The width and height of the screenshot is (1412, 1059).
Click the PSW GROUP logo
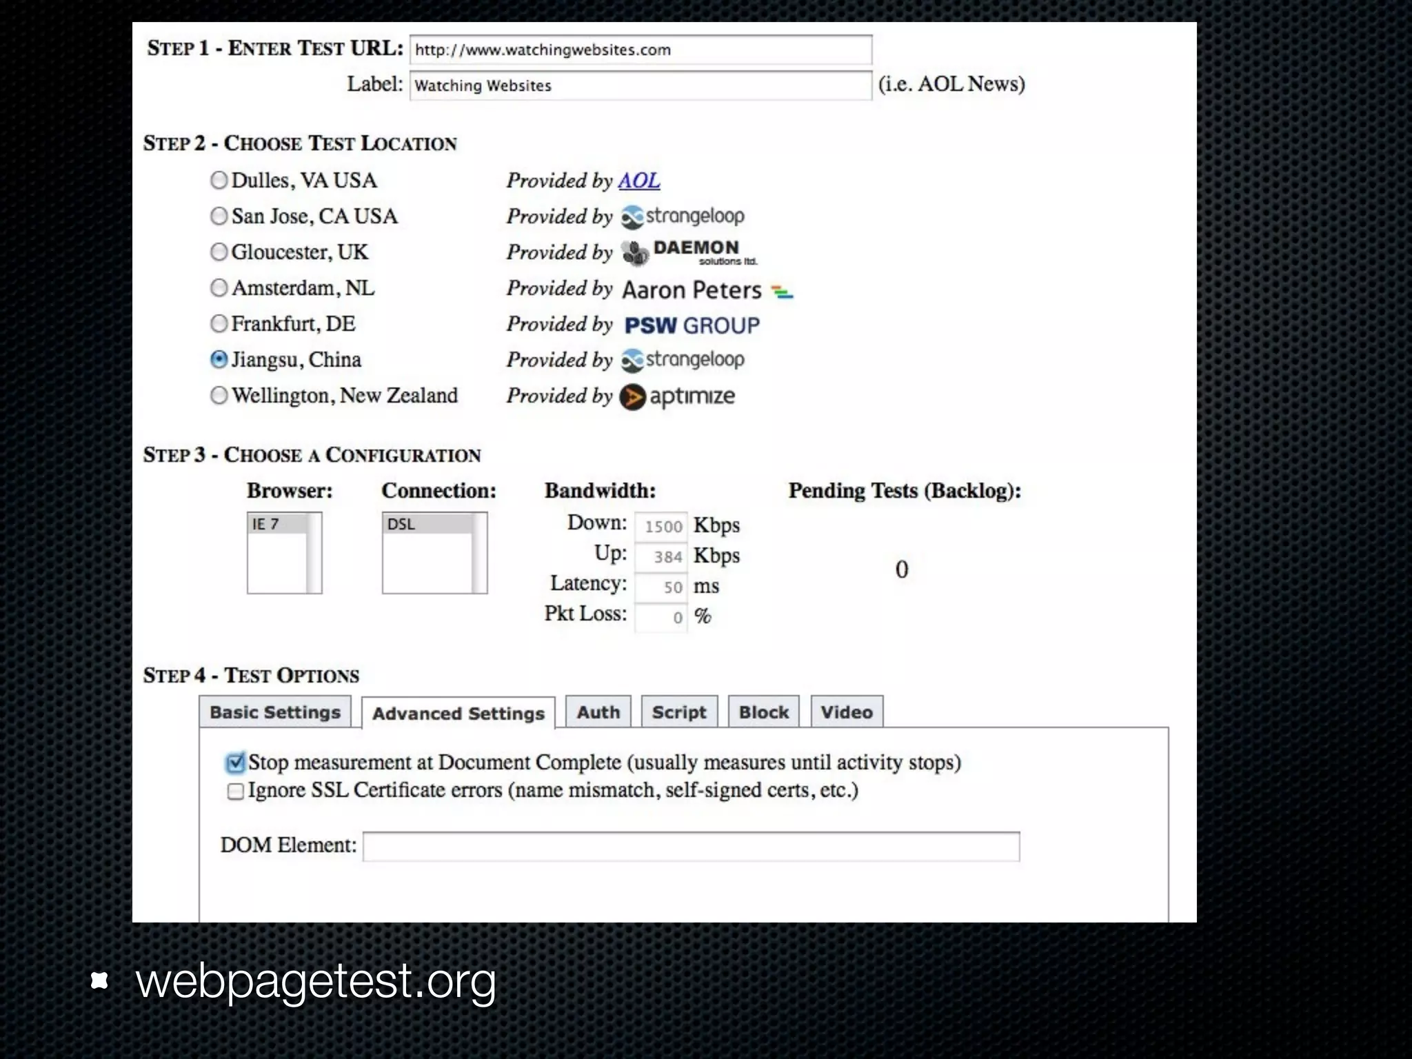(x=692, y=325)
